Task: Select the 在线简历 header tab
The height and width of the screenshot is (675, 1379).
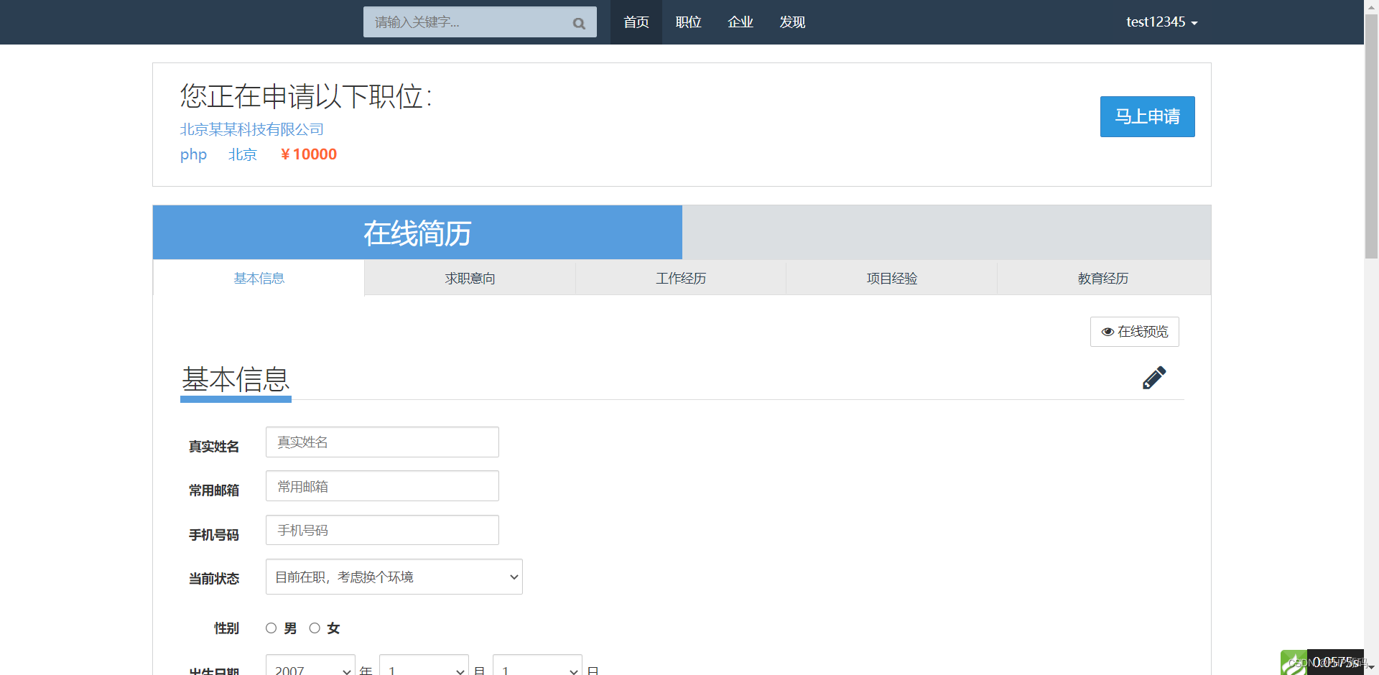Action: coord(417,233)
